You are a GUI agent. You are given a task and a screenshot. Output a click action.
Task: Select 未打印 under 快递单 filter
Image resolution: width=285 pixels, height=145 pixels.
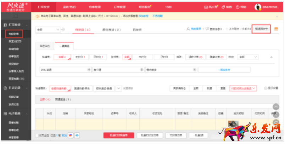click(82, 57)
